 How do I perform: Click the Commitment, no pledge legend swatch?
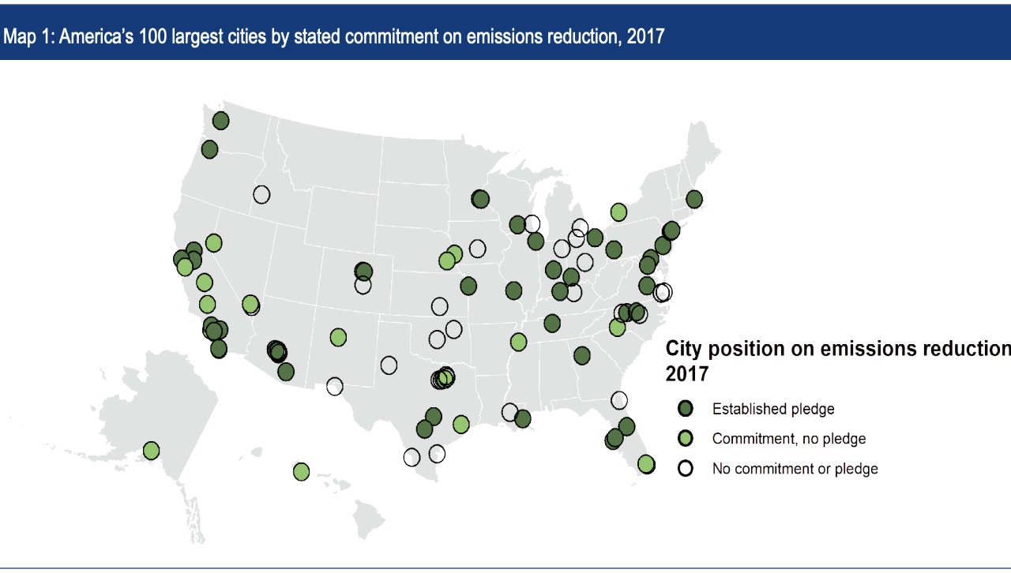pos(686,438)
